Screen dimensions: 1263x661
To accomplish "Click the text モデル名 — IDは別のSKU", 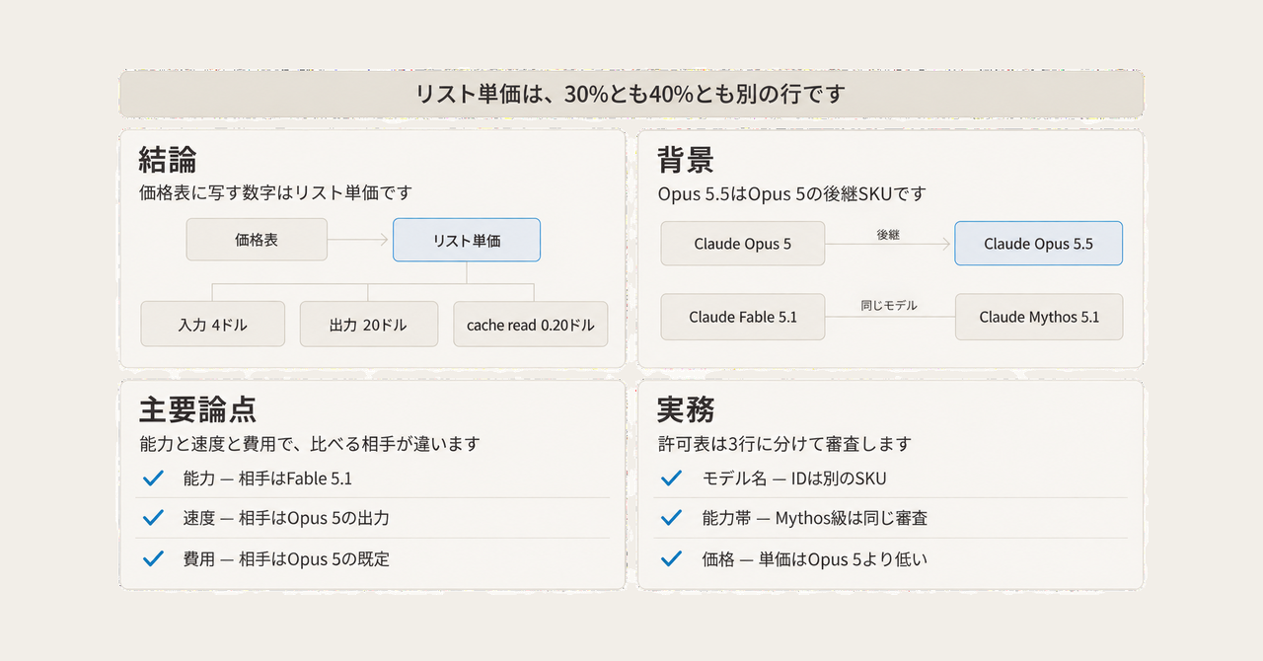I will point(794,478).
